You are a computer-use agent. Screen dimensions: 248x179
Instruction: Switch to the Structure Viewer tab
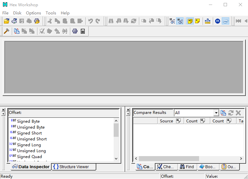pyautogui.click(x=74, y=167)
